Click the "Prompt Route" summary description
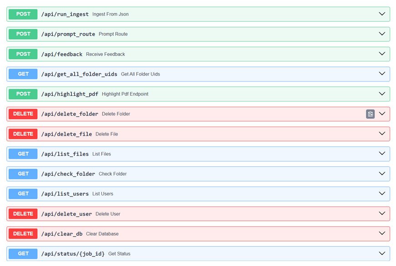 113,34
